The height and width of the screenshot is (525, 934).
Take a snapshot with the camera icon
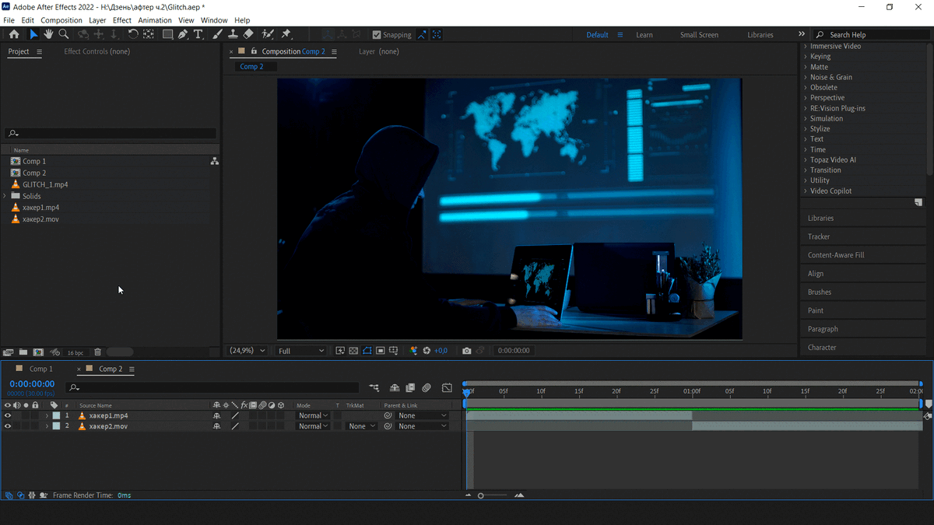466,351
